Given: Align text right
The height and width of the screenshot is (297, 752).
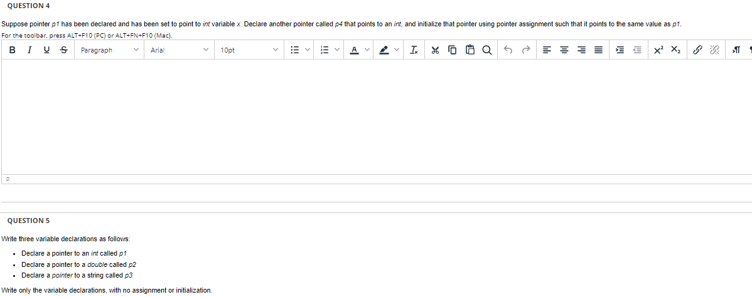Looking at the screenshot, I should pos(581,50).
